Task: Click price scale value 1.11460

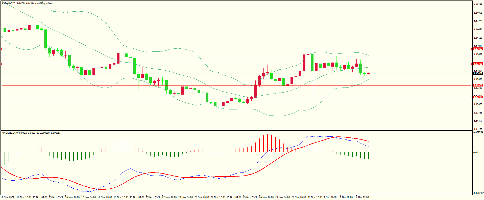Action: [x=478, y=121]
